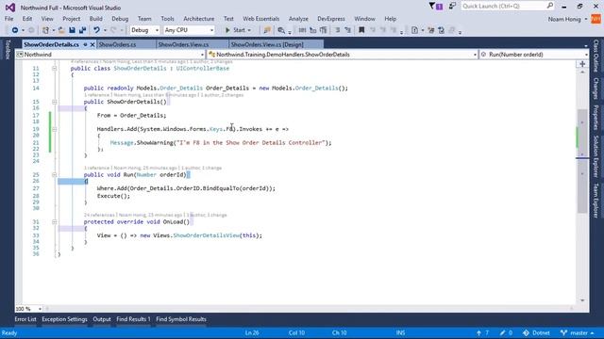Save the current file with Save icon

tap(72, 30)
